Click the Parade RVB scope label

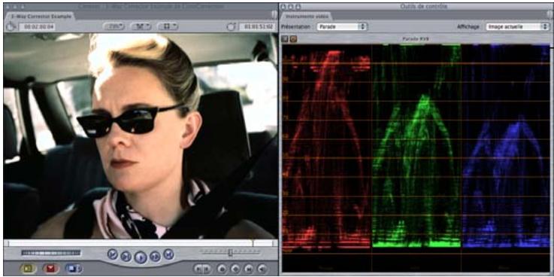pyautogui.click(x=416, y=39)
